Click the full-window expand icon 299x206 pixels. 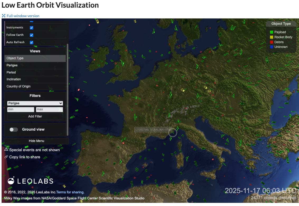click(4, 16)
